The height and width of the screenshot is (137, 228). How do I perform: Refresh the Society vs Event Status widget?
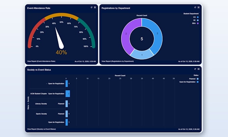click(195, 69)
